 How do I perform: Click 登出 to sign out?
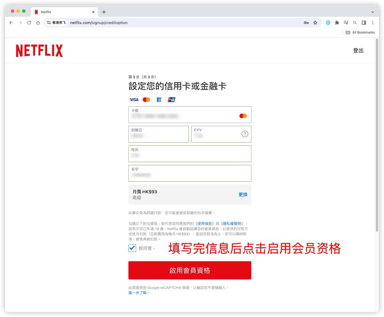358,51
